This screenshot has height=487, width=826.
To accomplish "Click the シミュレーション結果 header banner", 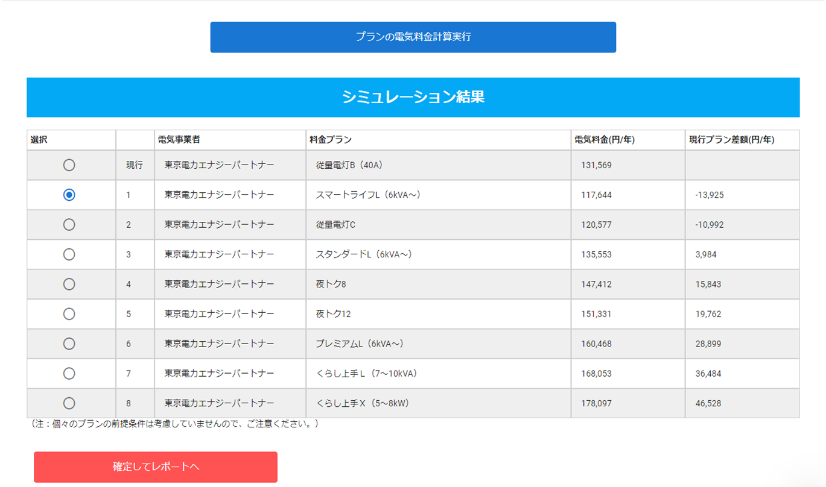I will coord(413,97).
